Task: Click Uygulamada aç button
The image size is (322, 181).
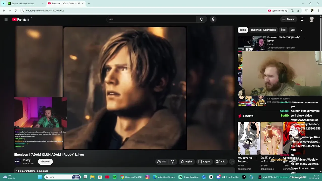Action: (277, 11)
